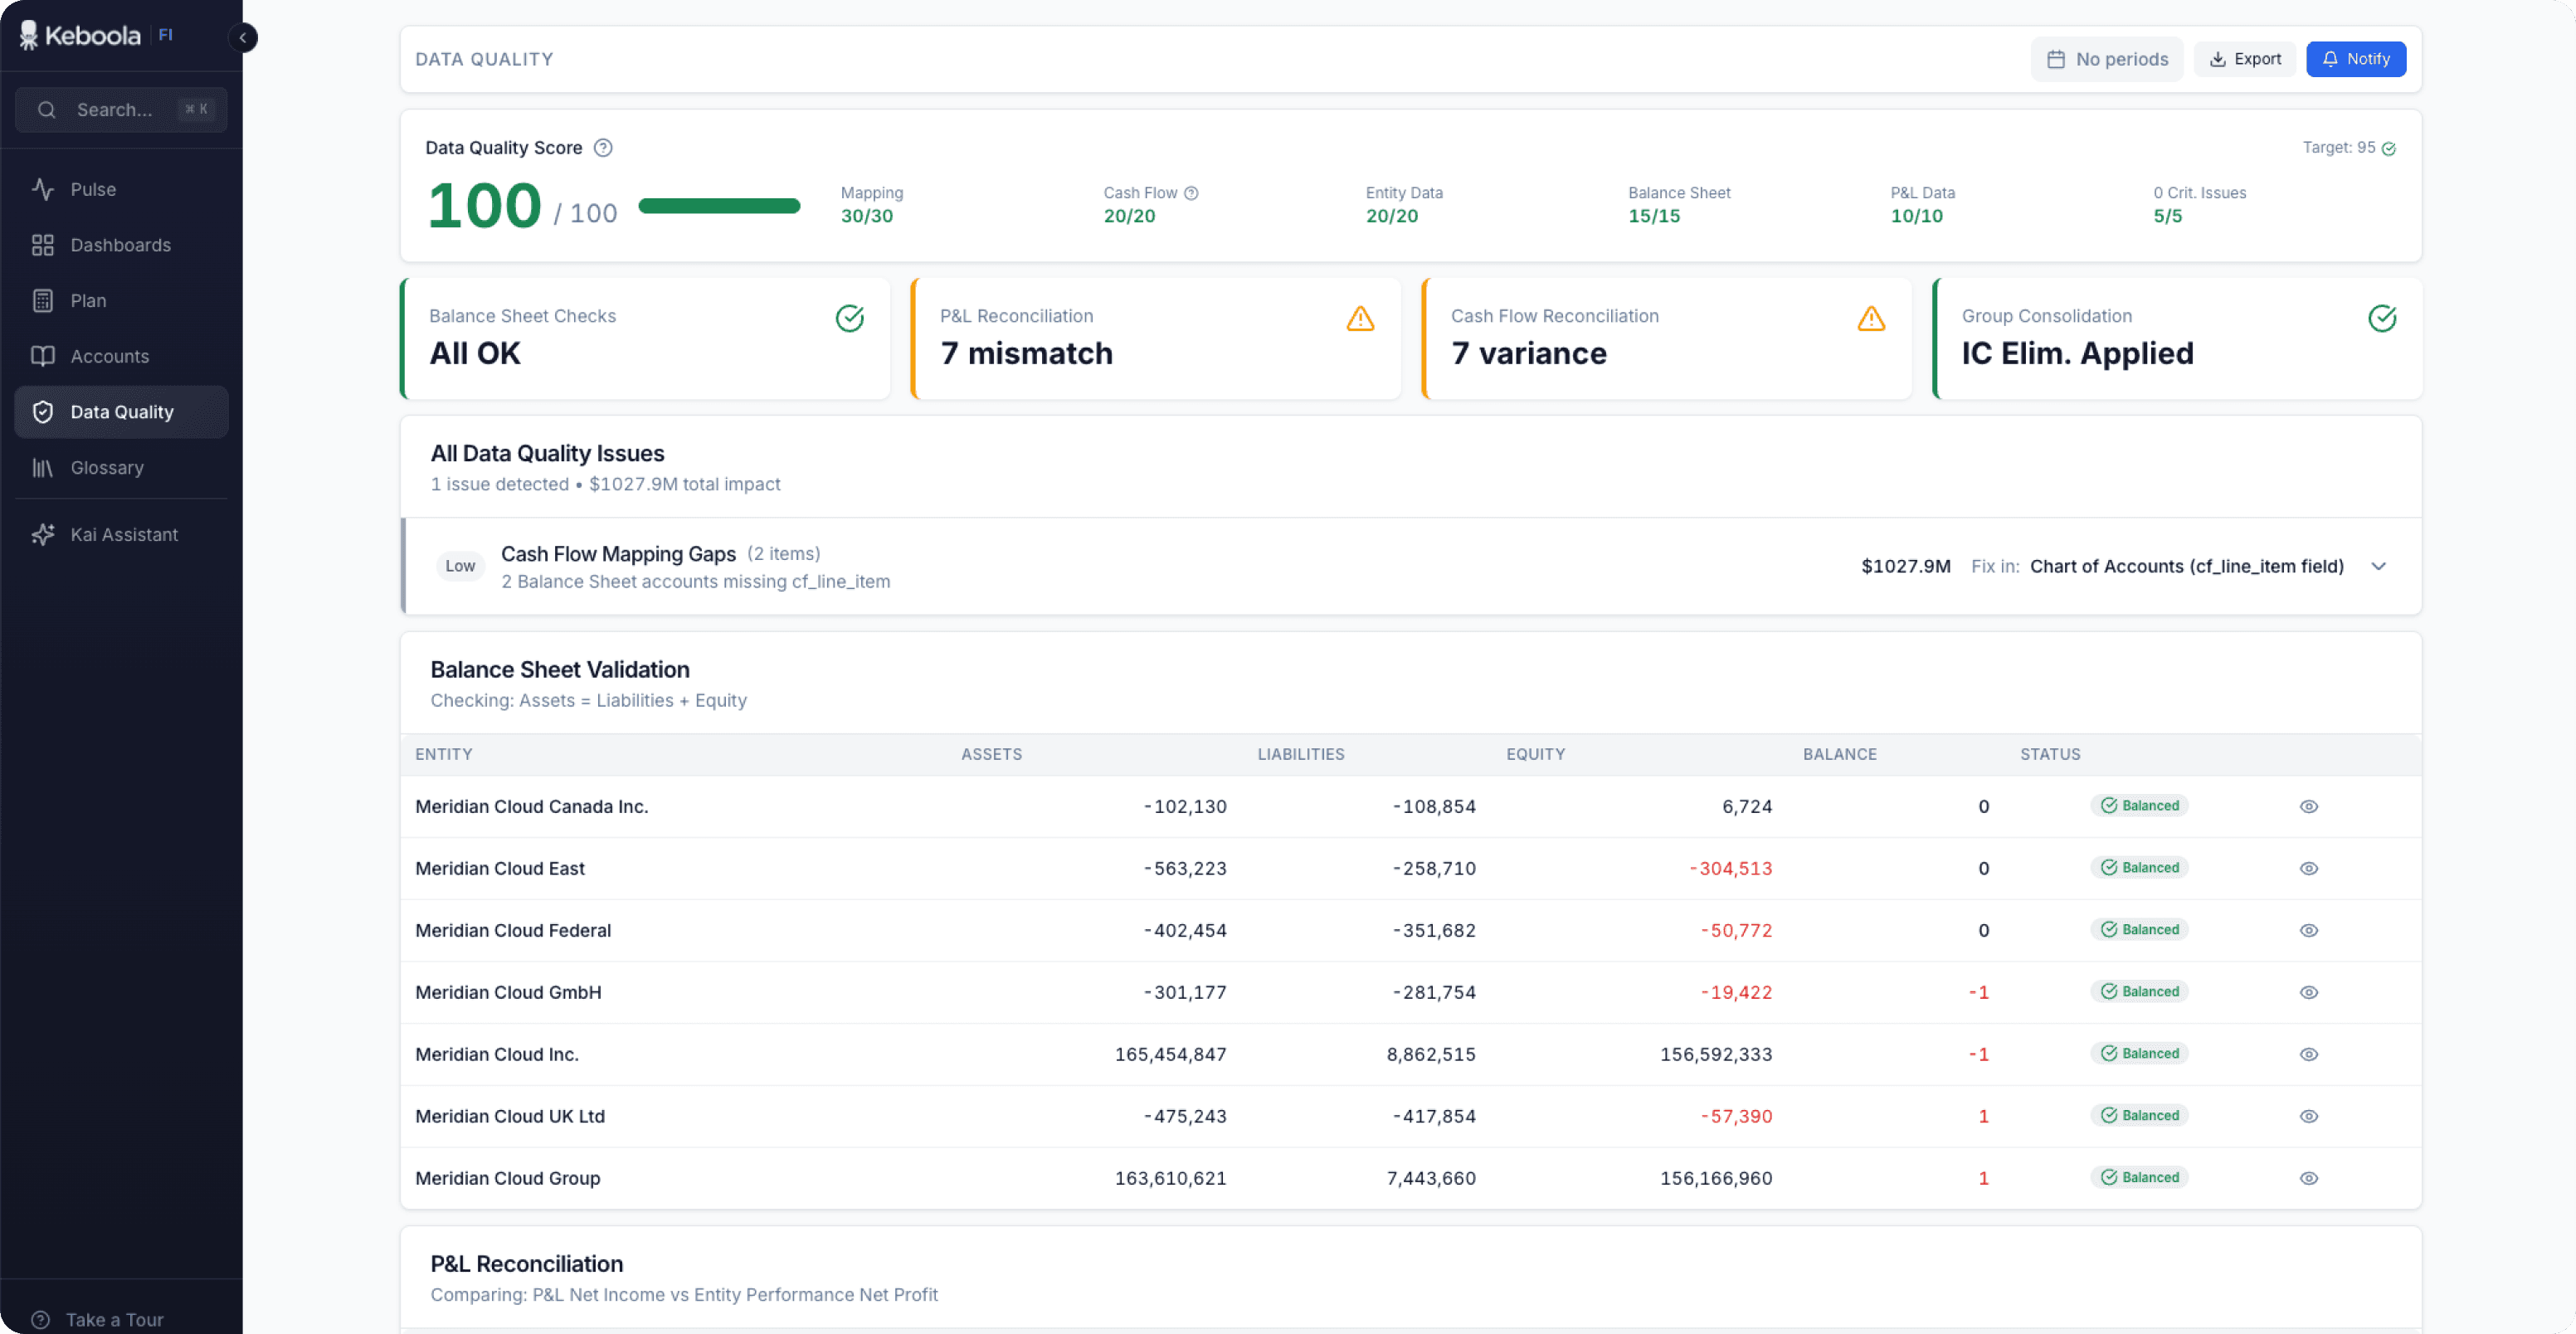
Task: Start the Take a Tour link
Action: click(x=97, y=1320)
